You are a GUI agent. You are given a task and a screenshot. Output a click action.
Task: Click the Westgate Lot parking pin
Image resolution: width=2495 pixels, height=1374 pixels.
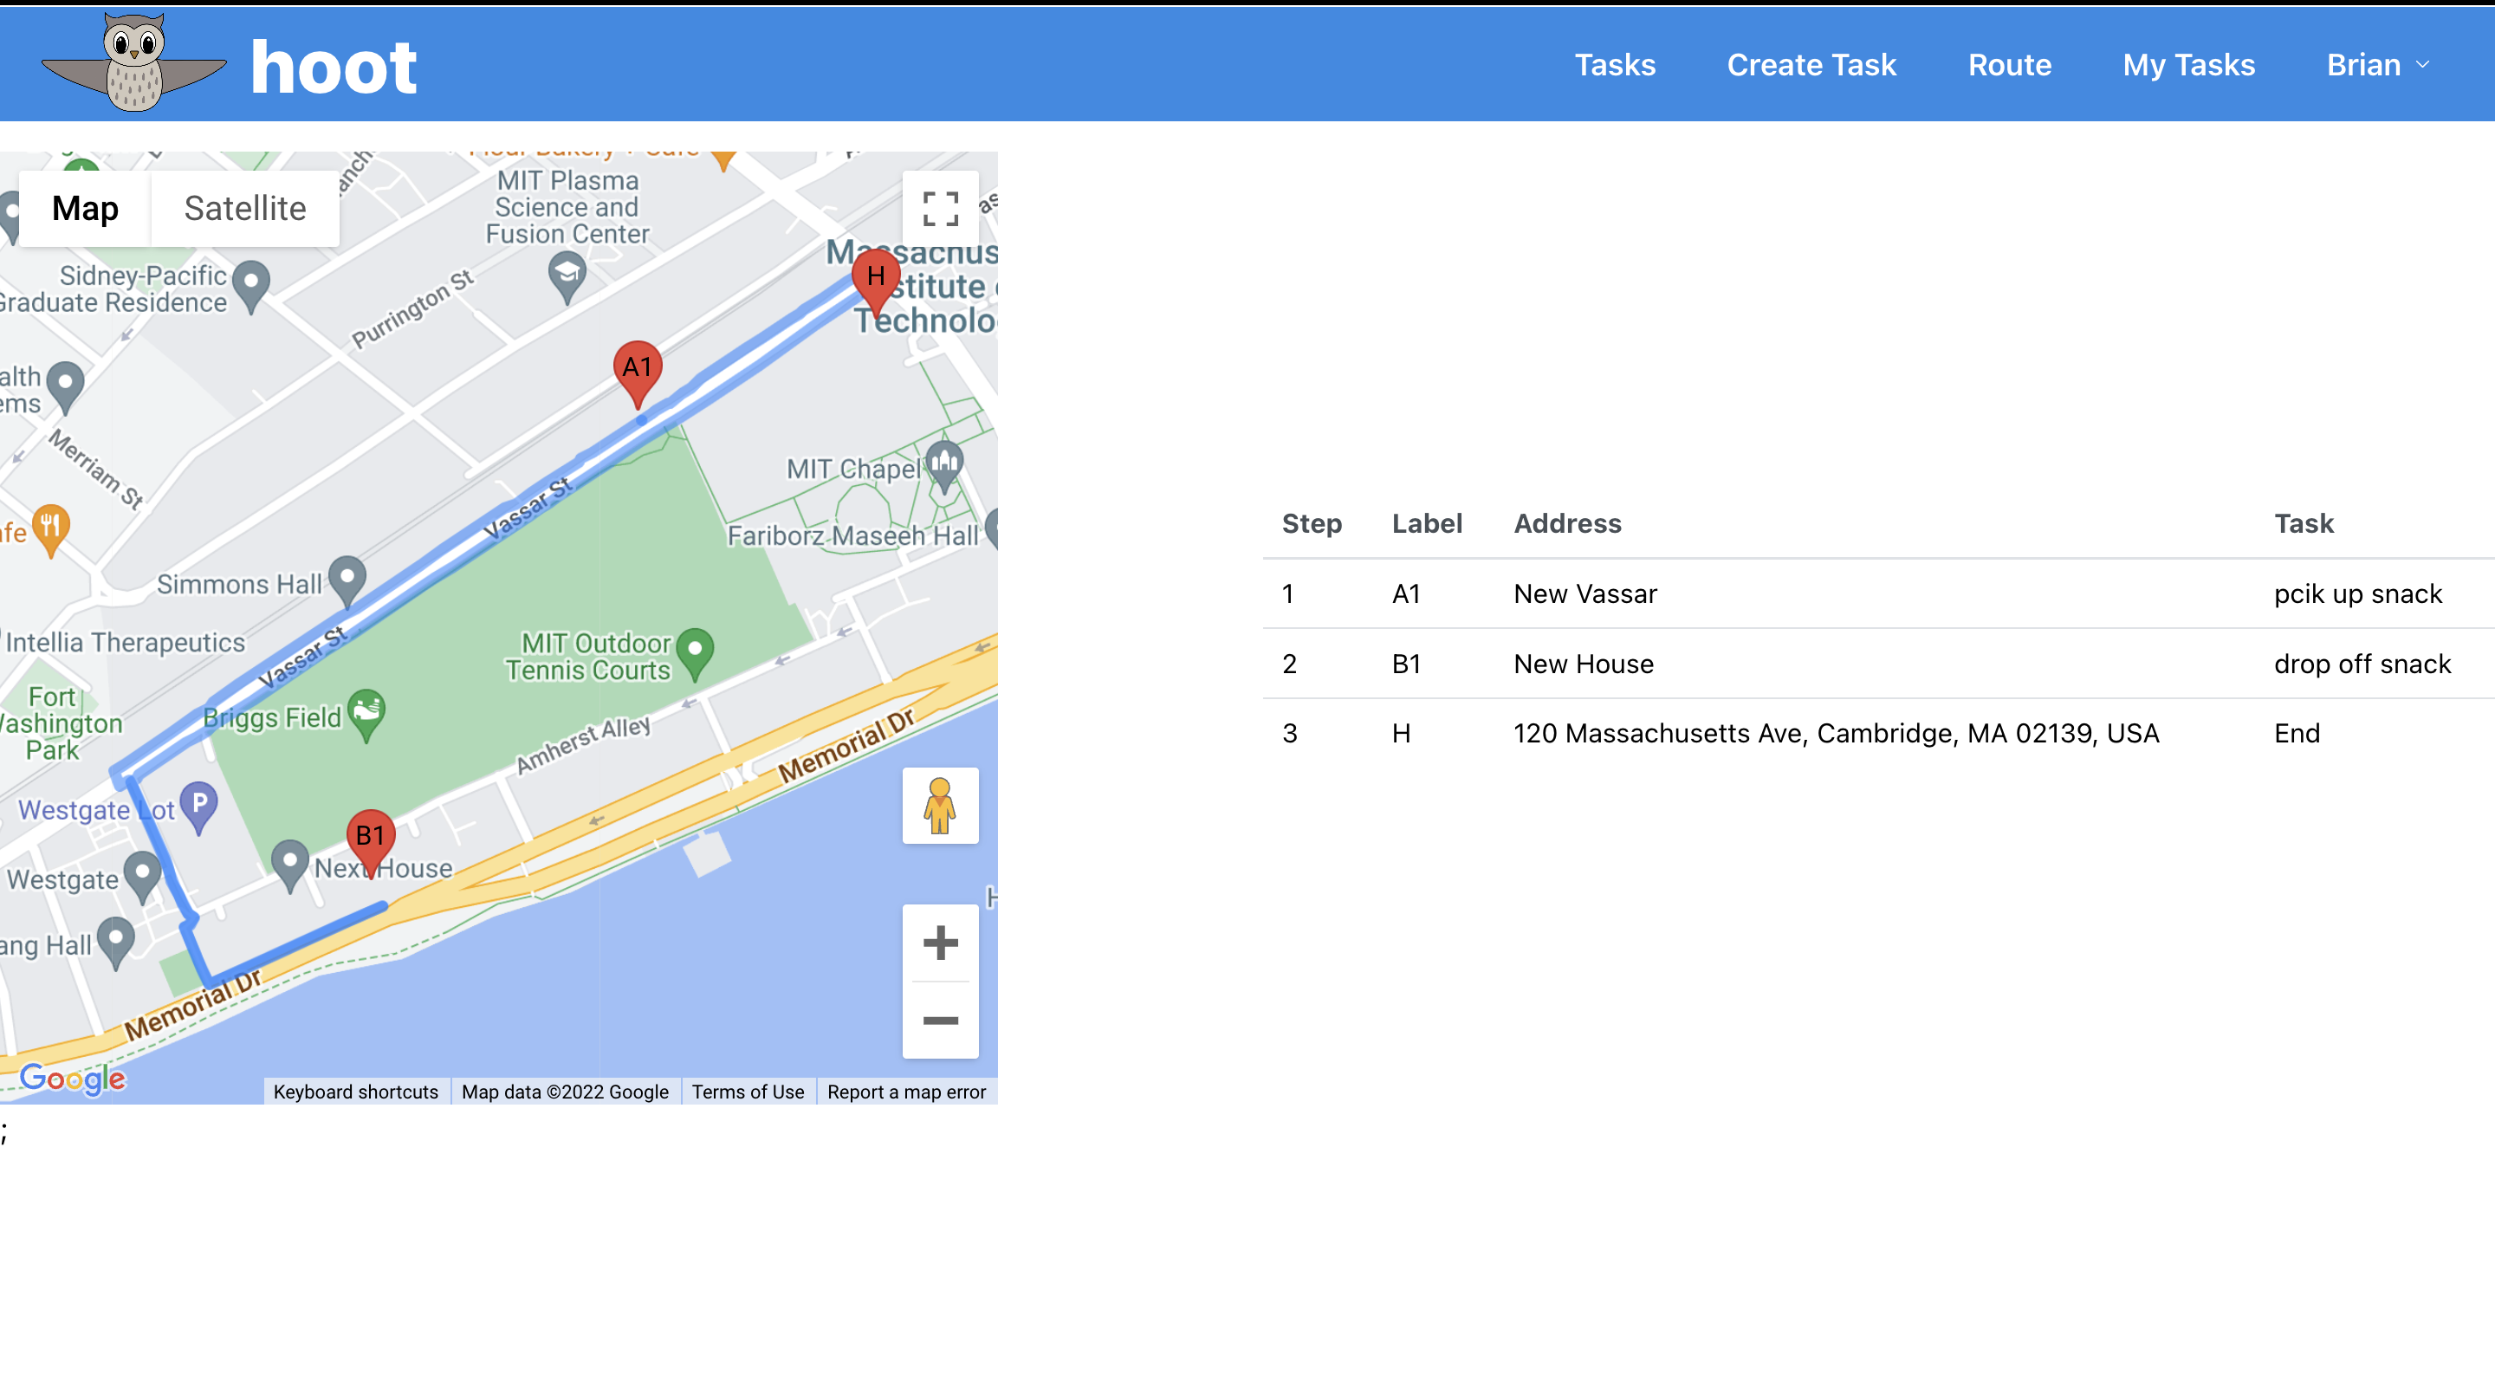[198, 805]
